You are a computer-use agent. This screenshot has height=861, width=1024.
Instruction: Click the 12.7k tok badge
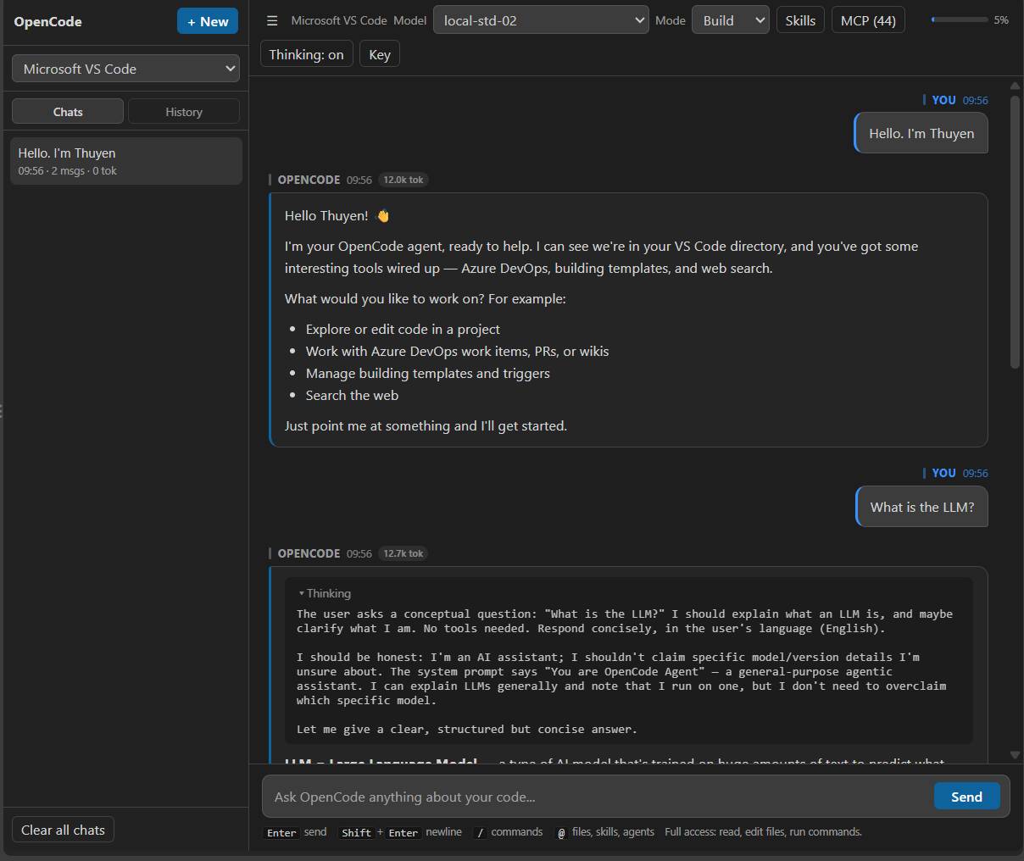pos(403,553)
